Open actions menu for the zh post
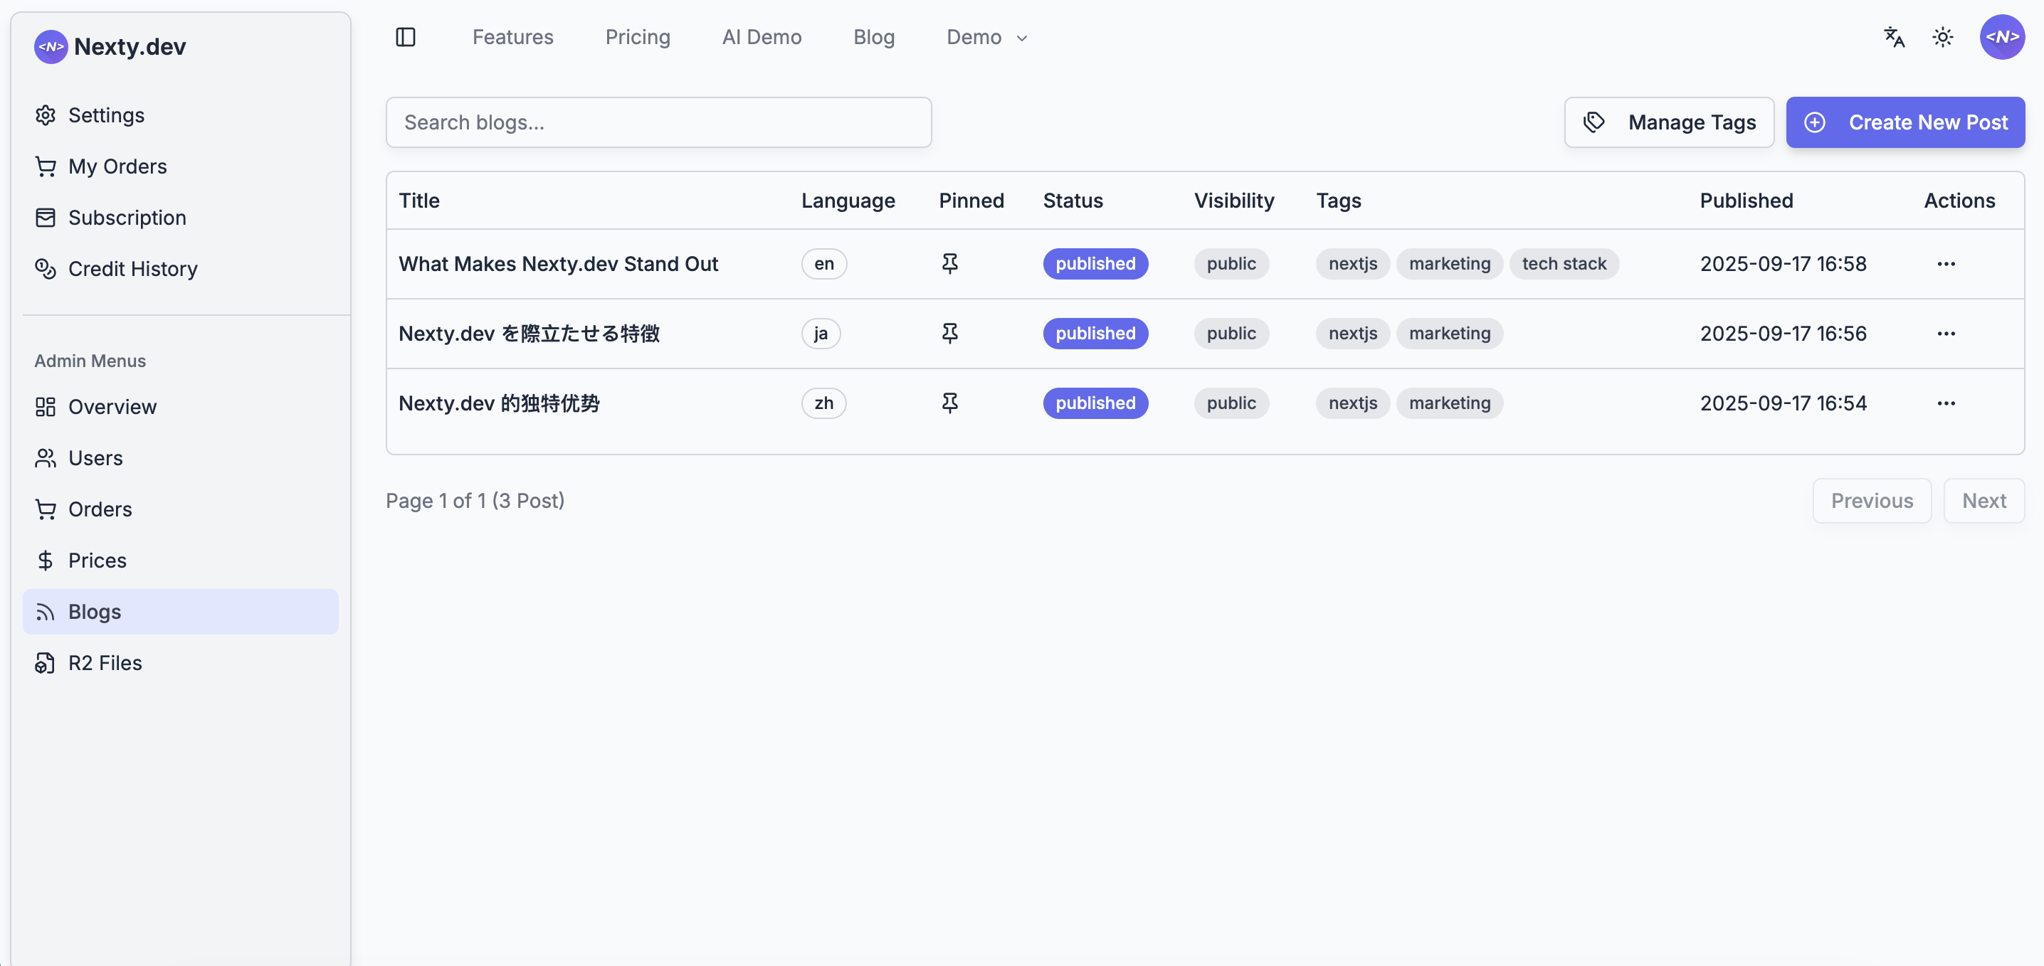Screen dimensions: 2044x966 pos(1946,403)
